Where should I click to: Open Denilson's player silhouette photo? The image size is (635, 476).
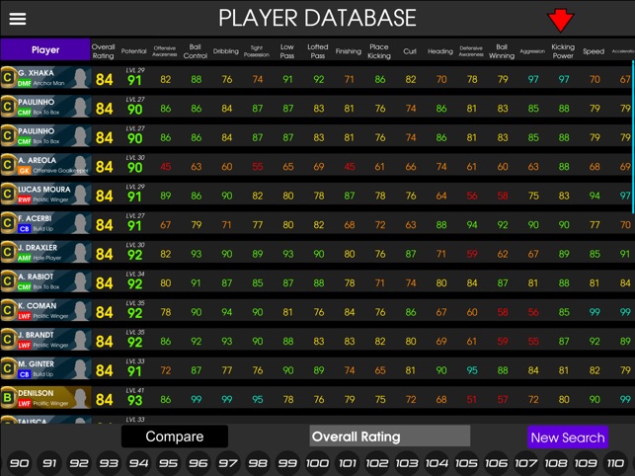[x=80, y=398]
